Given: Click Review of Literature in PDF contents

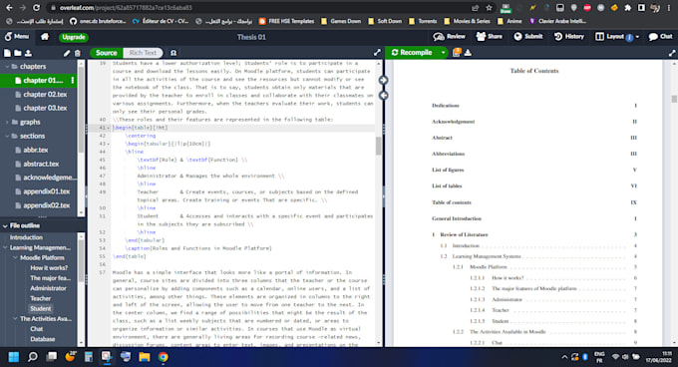Looking at the screenshot, I should coord(464,234).
